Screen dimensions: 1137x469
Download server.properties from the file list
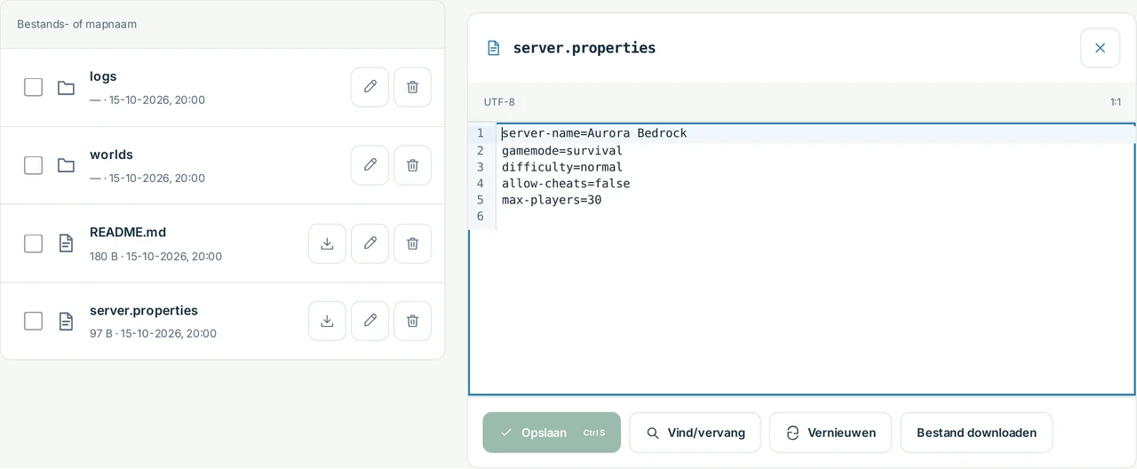pos(327,321)
